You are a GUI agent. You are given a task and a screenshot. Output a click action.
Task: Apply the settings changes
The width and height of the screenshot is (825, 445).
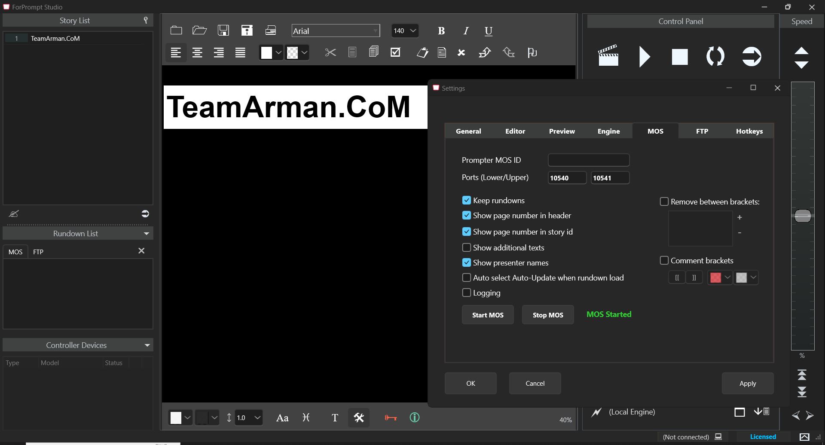748,383
